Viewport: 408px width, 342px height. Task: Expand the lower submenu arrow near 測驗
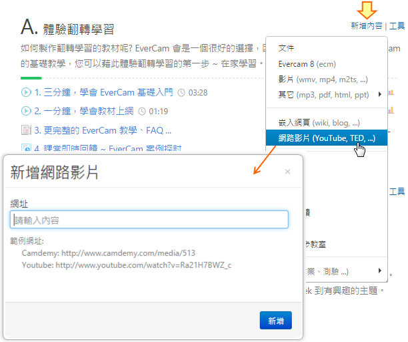(380, 271)
